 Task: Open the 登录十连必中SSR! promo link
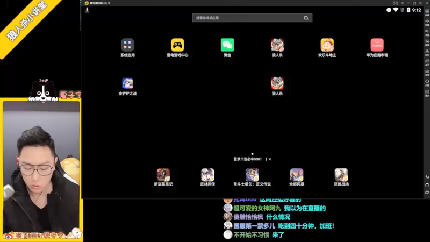247,159
